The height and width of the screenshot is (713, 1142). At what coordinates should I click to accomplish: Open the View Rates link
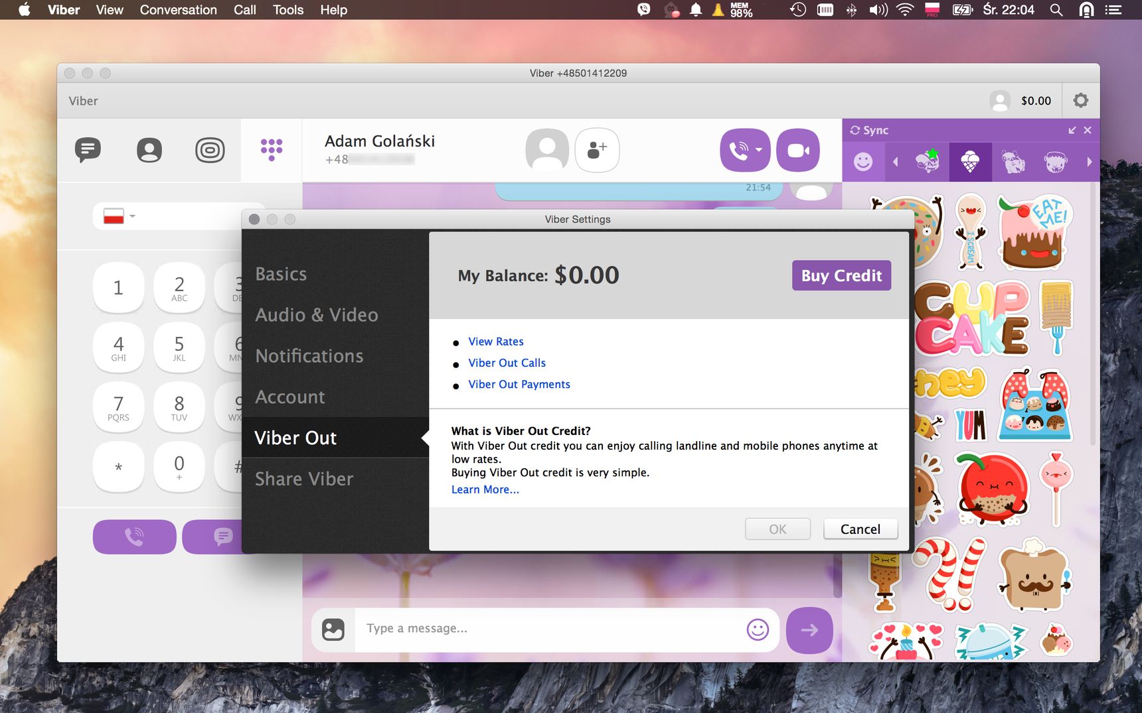[x=496, y=342]
